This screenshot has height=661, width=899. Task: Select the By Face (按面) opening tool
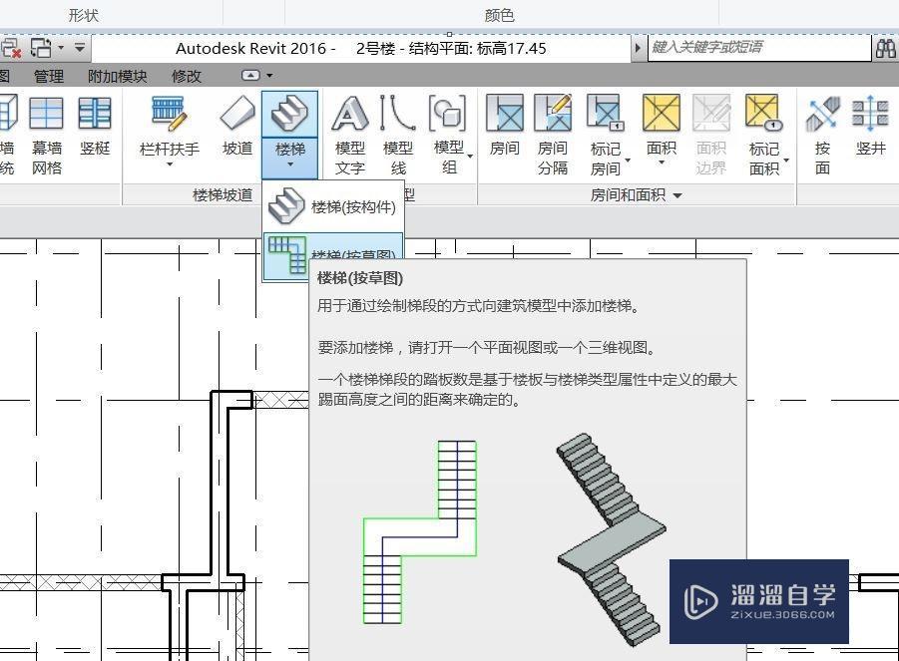pos(823,136)
